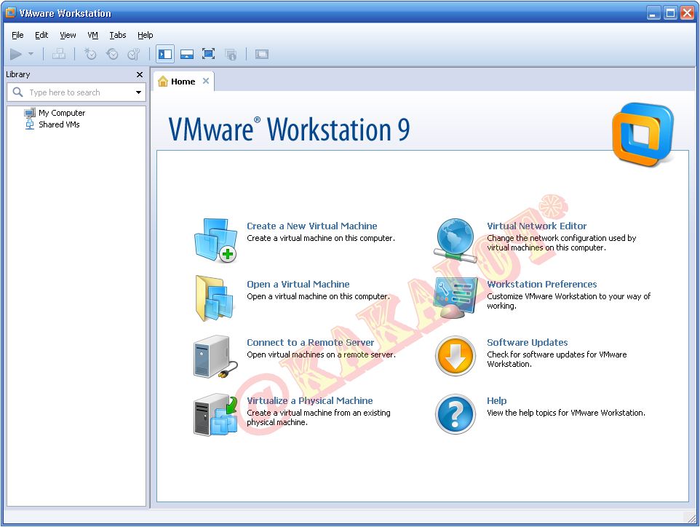Click the library search input field
Viewport: 700px width, 527px height.
[x=76, y=92]
